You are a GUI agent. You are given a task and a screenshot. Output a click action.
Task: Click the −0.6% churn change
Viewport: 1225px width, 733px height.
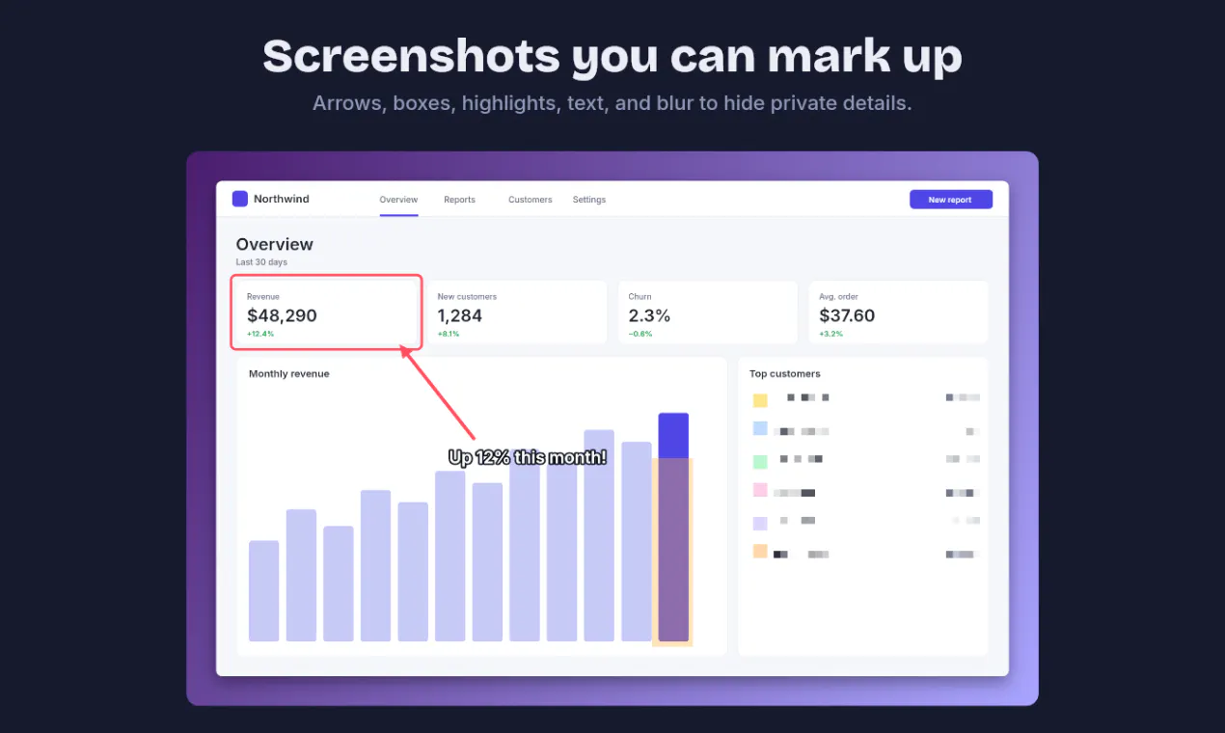(x=640, y=334)
